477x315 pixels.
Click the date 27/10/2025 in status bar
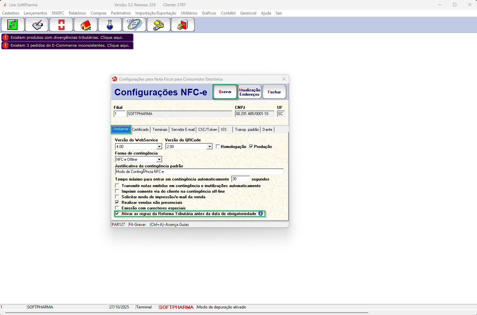(119, 307)
